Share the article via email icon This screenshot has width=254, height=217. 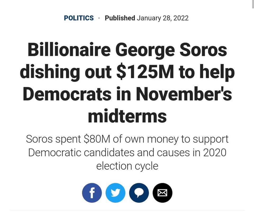pos(162,193)
